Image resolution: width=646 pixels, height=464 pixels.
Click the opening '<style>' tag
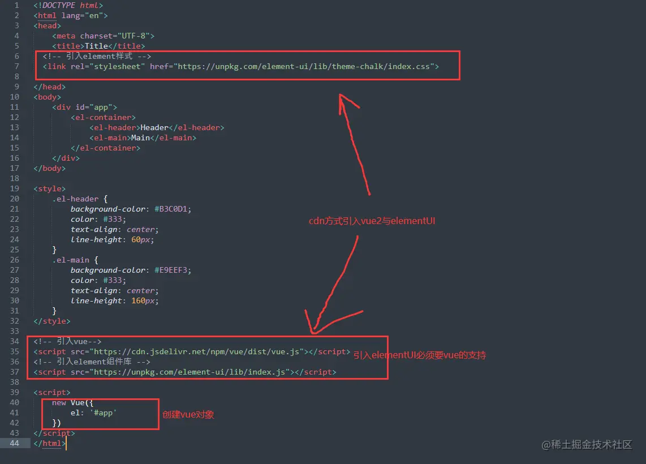tap(49, 189)
